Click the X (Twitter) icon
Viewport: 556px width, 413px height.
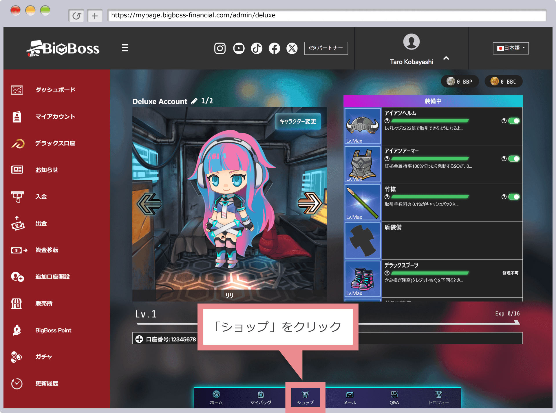coord(292,48)
